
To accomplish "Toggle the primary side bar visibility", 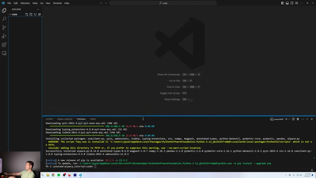I will pos(283,3).
